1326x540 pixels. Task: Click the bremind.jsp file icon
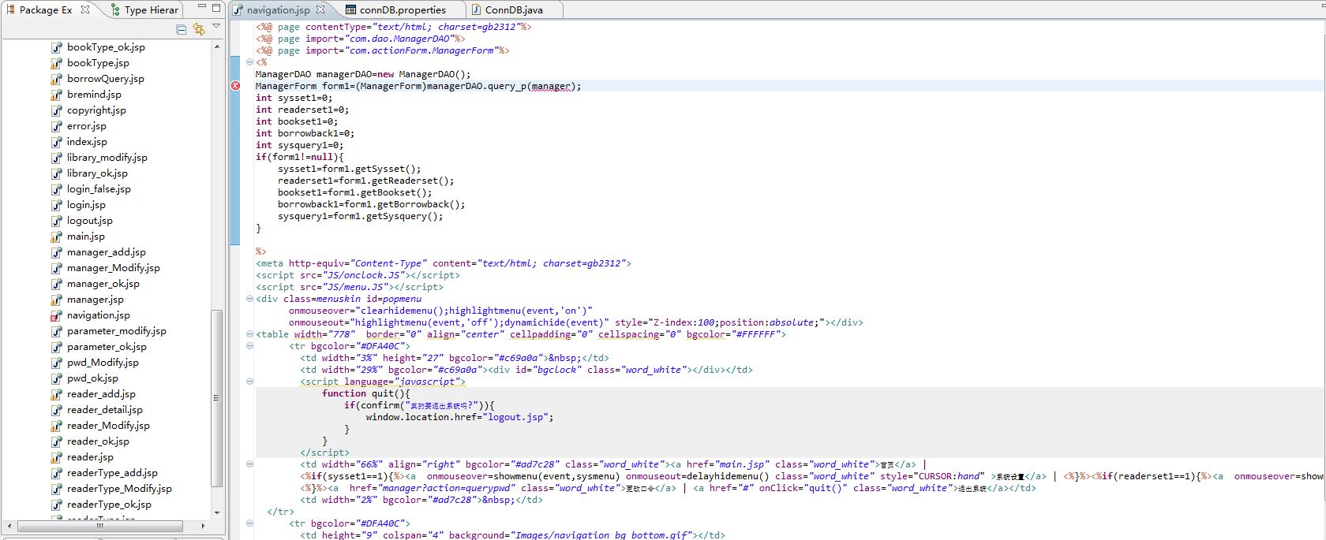[x=57, y=95]
